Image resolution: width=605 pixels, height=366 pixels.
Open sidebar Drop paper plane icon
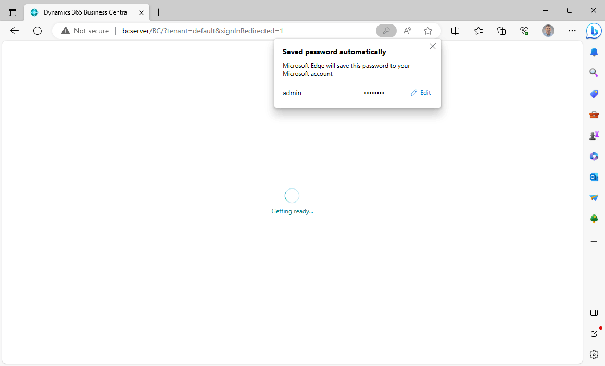tap(594, 198)
